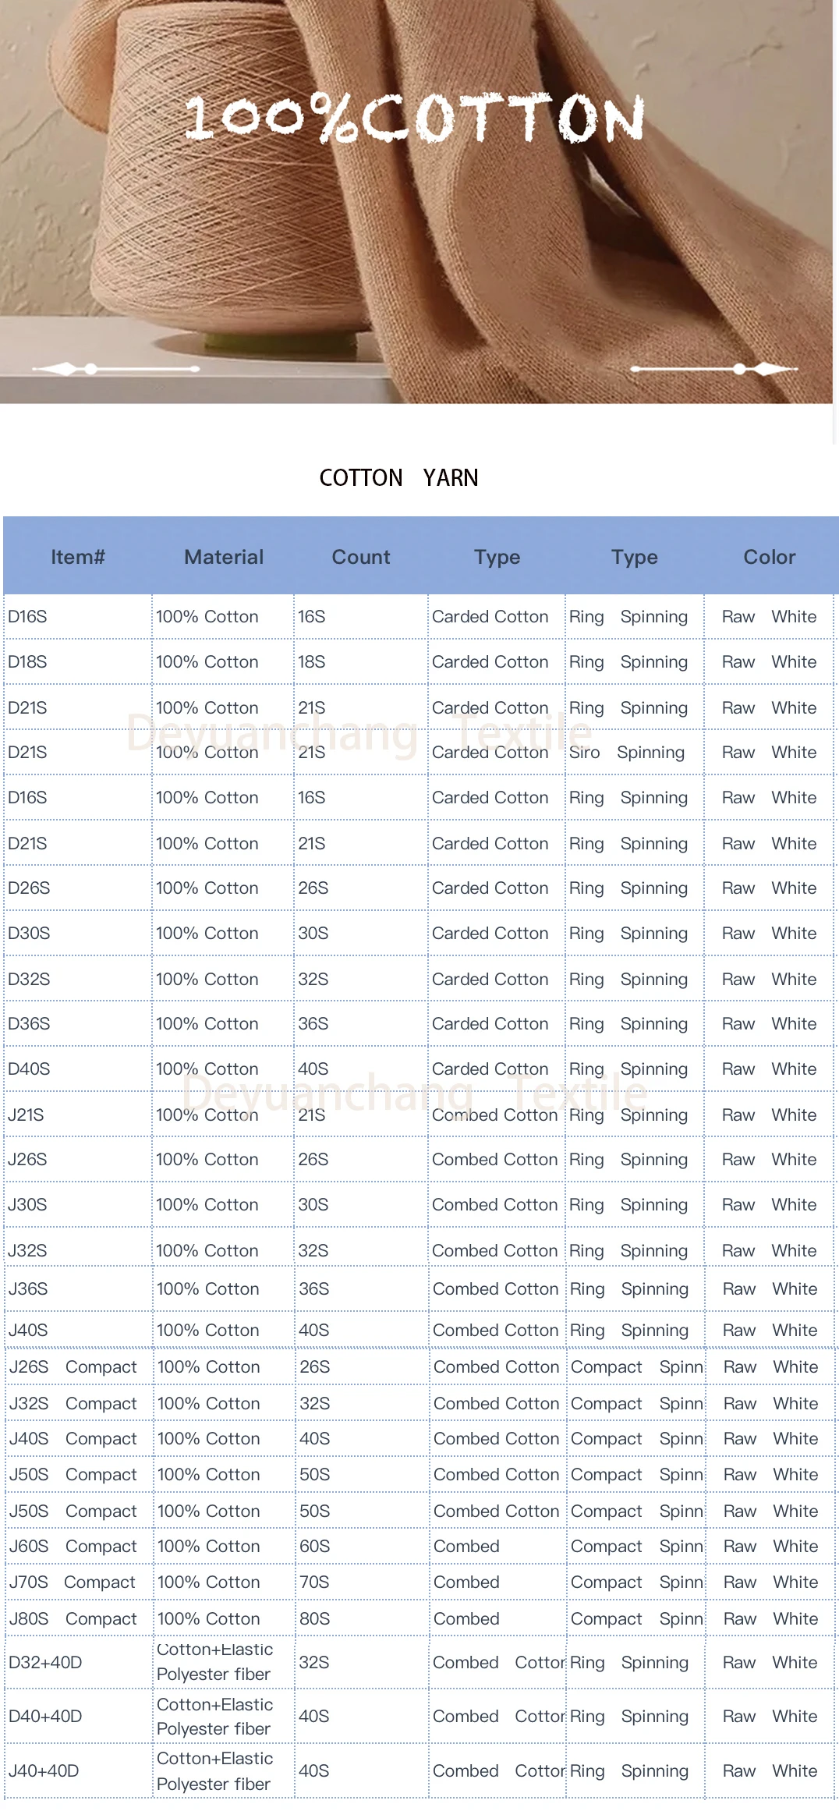This screenshot has width=839, height=1811.
Task: Select the "COTTON YARN" heading
Action: (x=398, y=477)
